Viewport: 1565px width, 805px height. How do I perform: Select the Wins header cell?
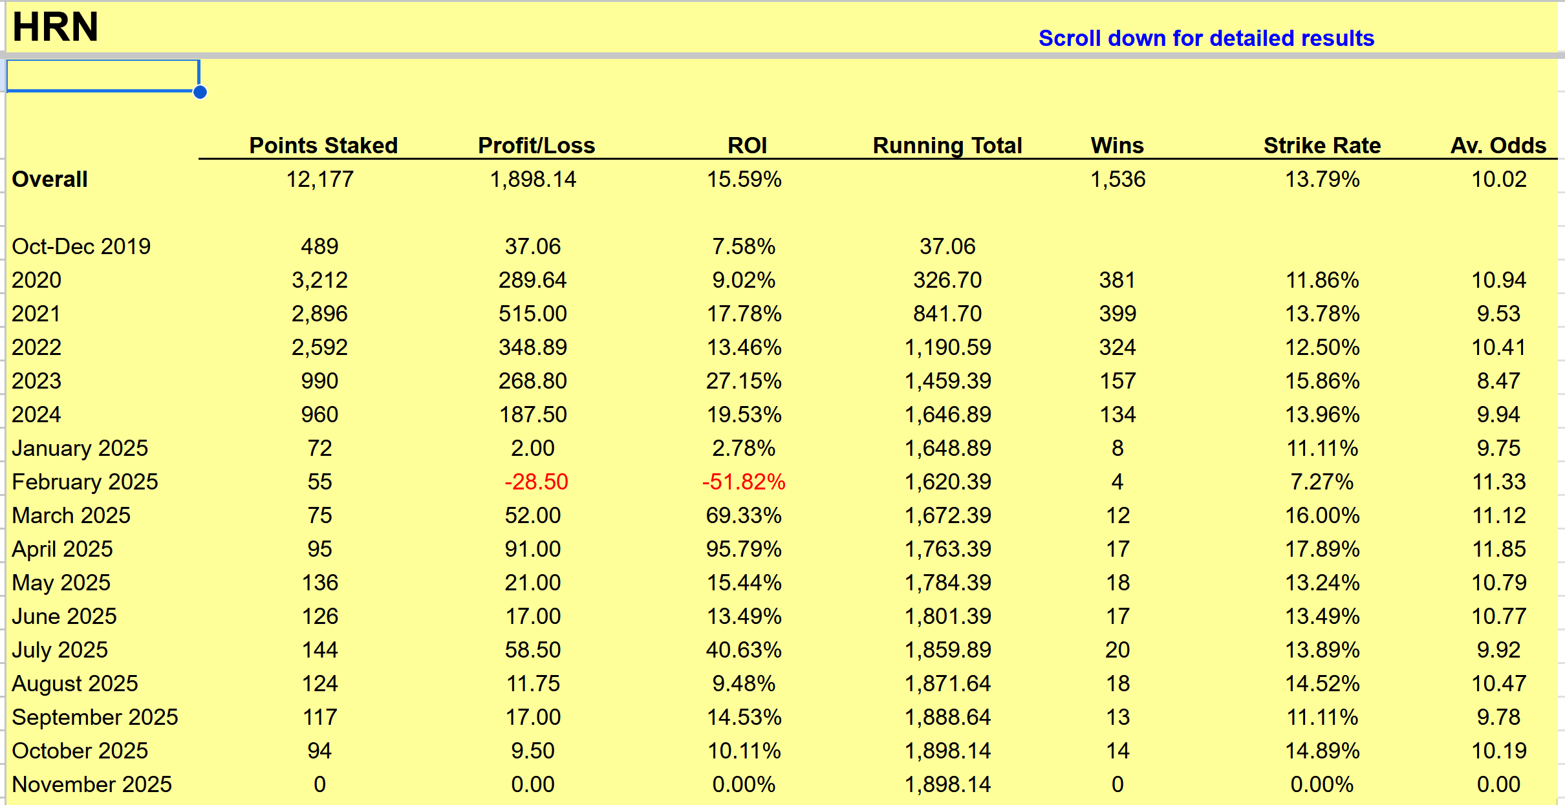[x=1117, y=145]
